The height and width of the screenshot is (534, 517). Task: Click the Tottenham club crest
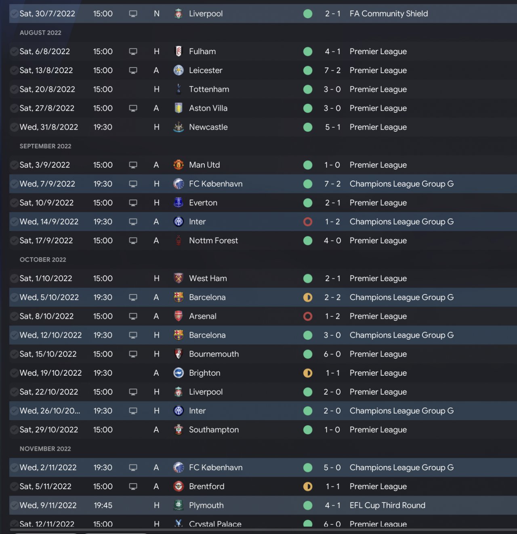(179, 89)
